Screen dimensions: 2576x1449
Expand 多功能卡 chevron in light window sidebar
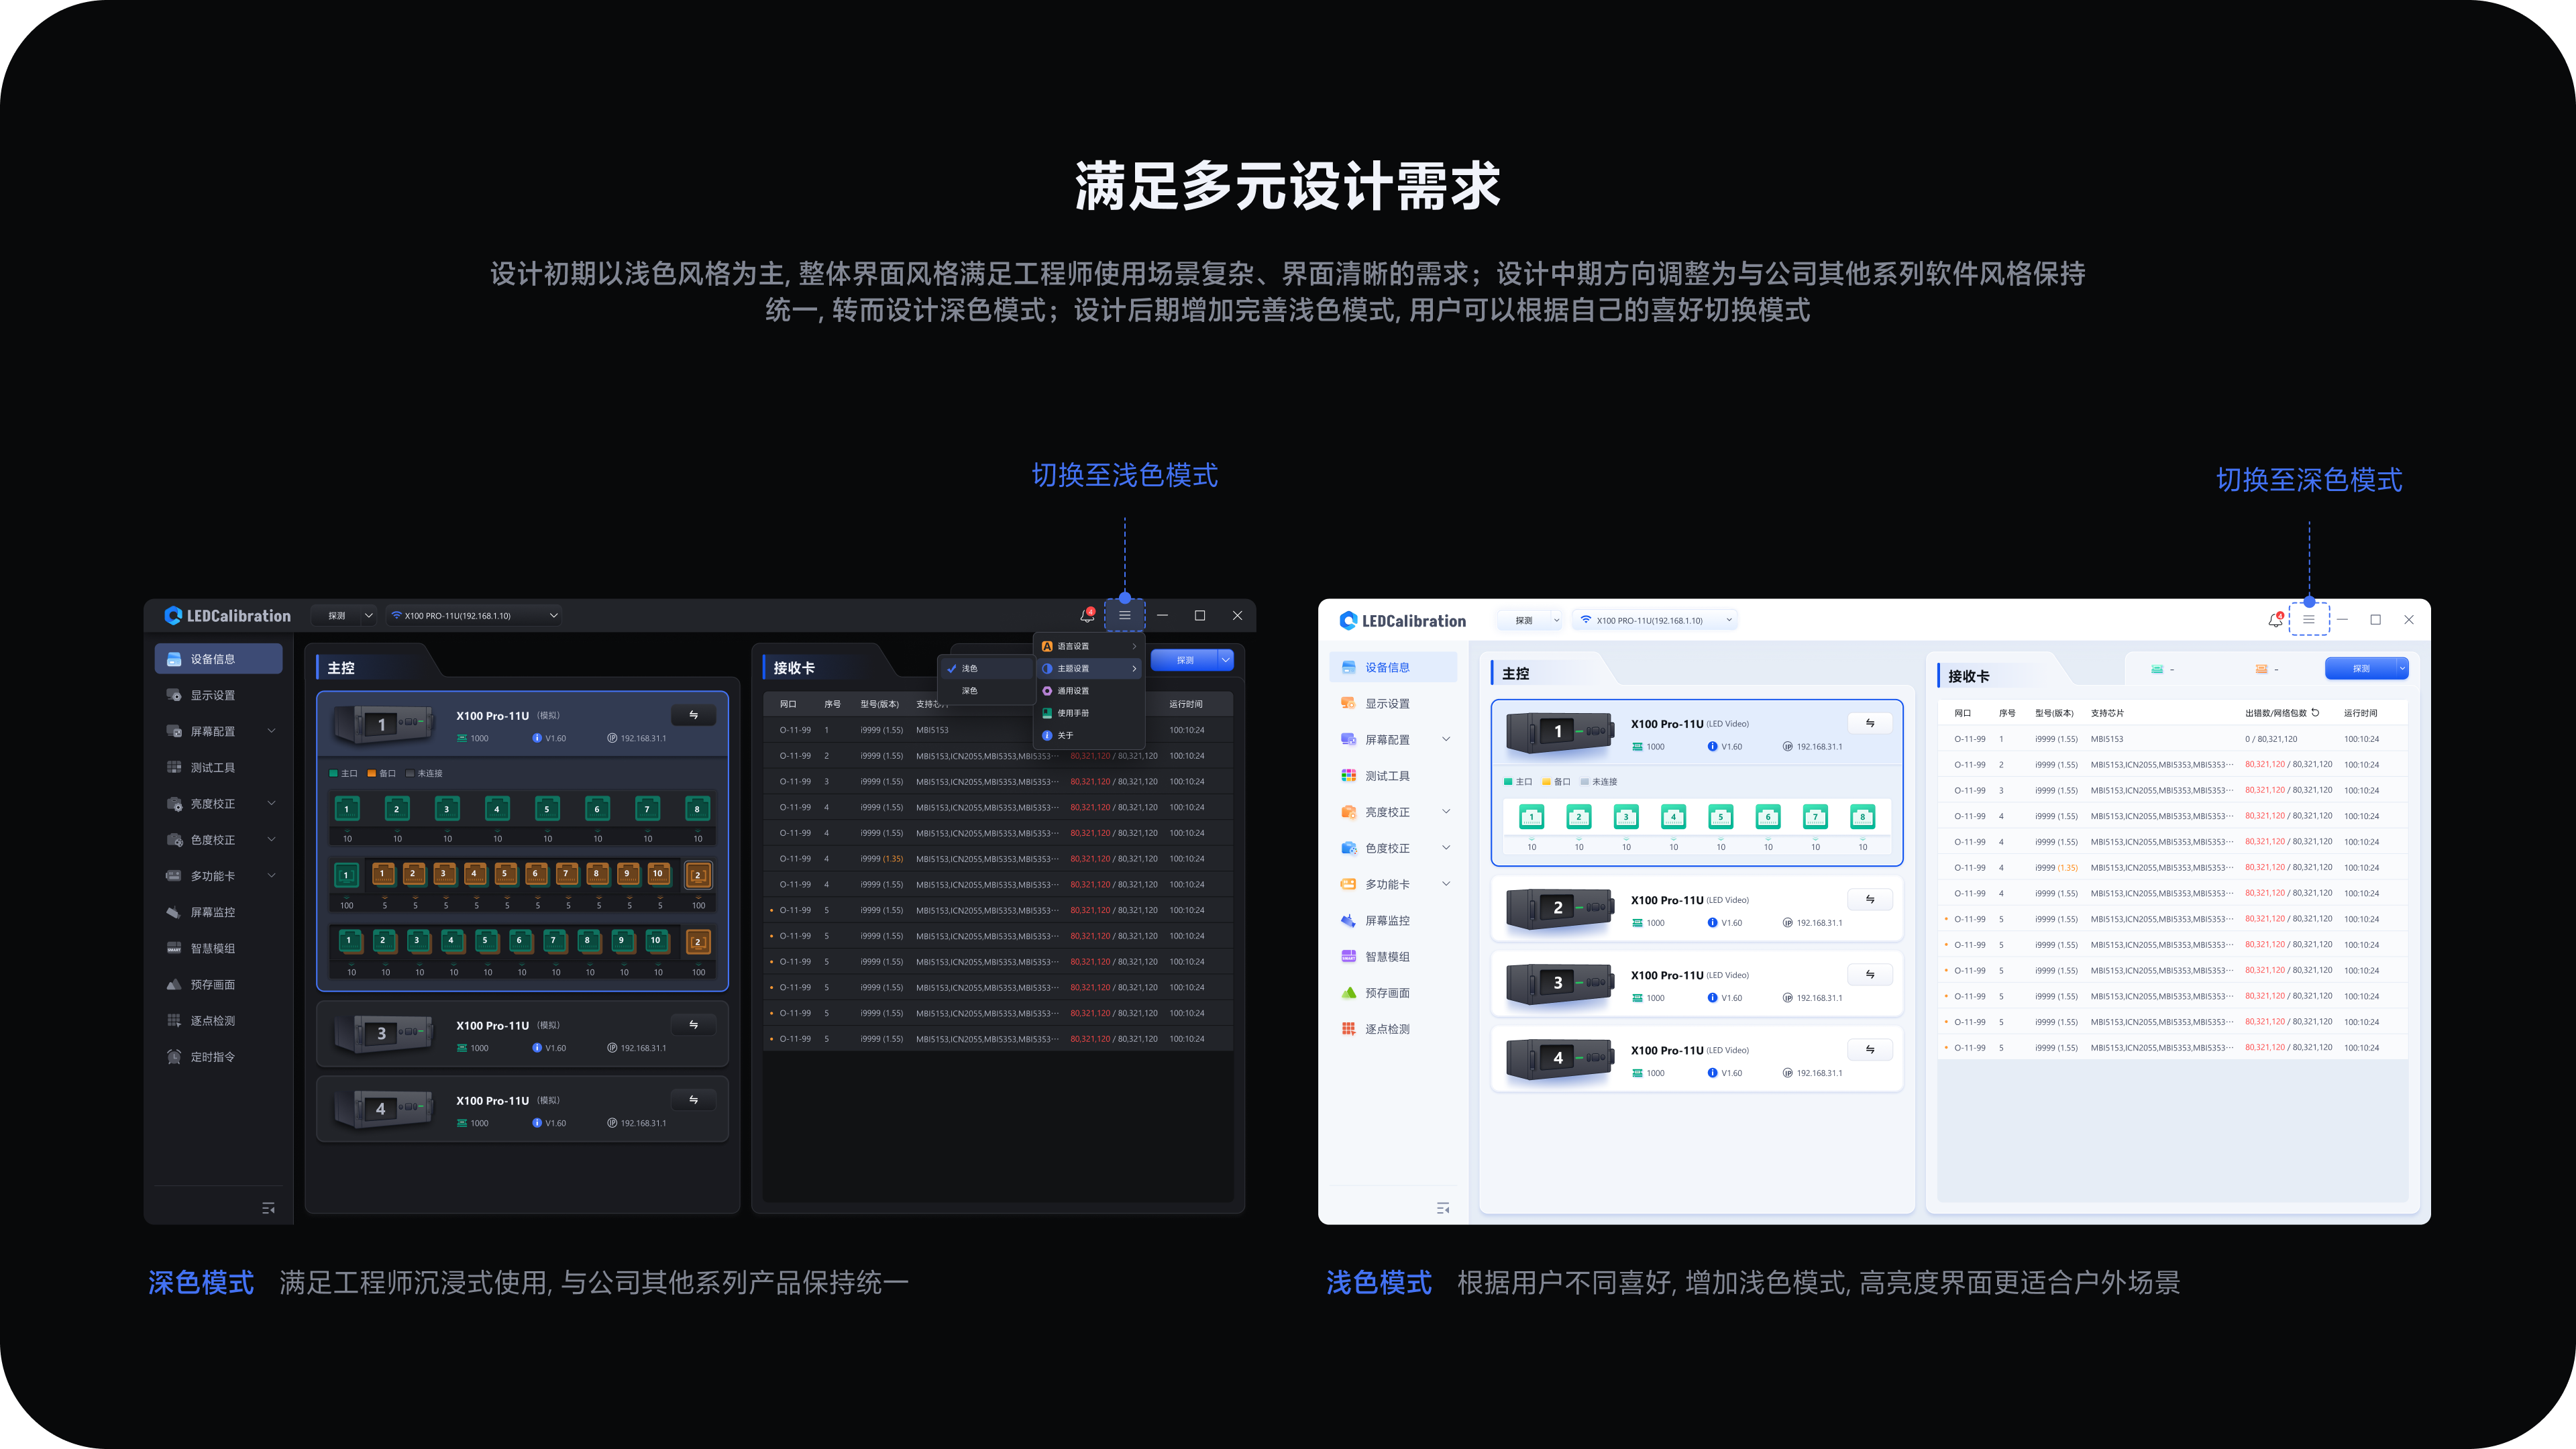click(1445, 883)
